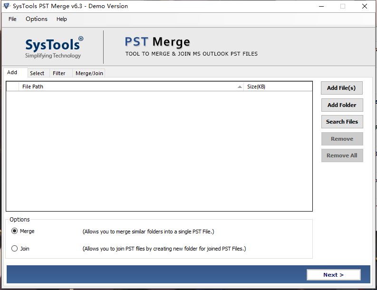Select the Merge radio option

pyautogui.click(x=14, y=231)
